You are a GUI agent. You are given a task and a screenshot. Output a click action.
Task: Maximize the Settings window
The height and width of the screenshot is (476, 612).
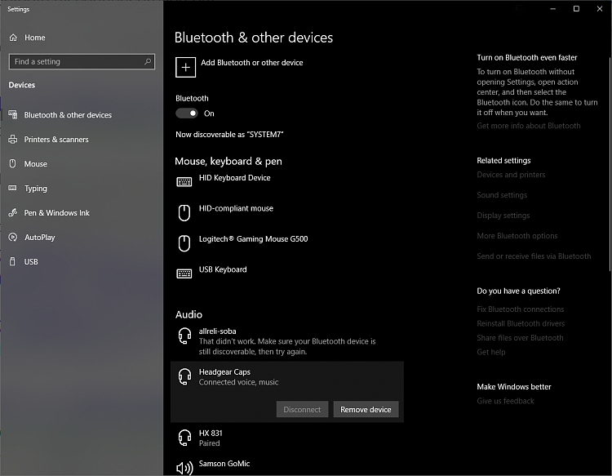pyautogui.click(x=576, y=9)
